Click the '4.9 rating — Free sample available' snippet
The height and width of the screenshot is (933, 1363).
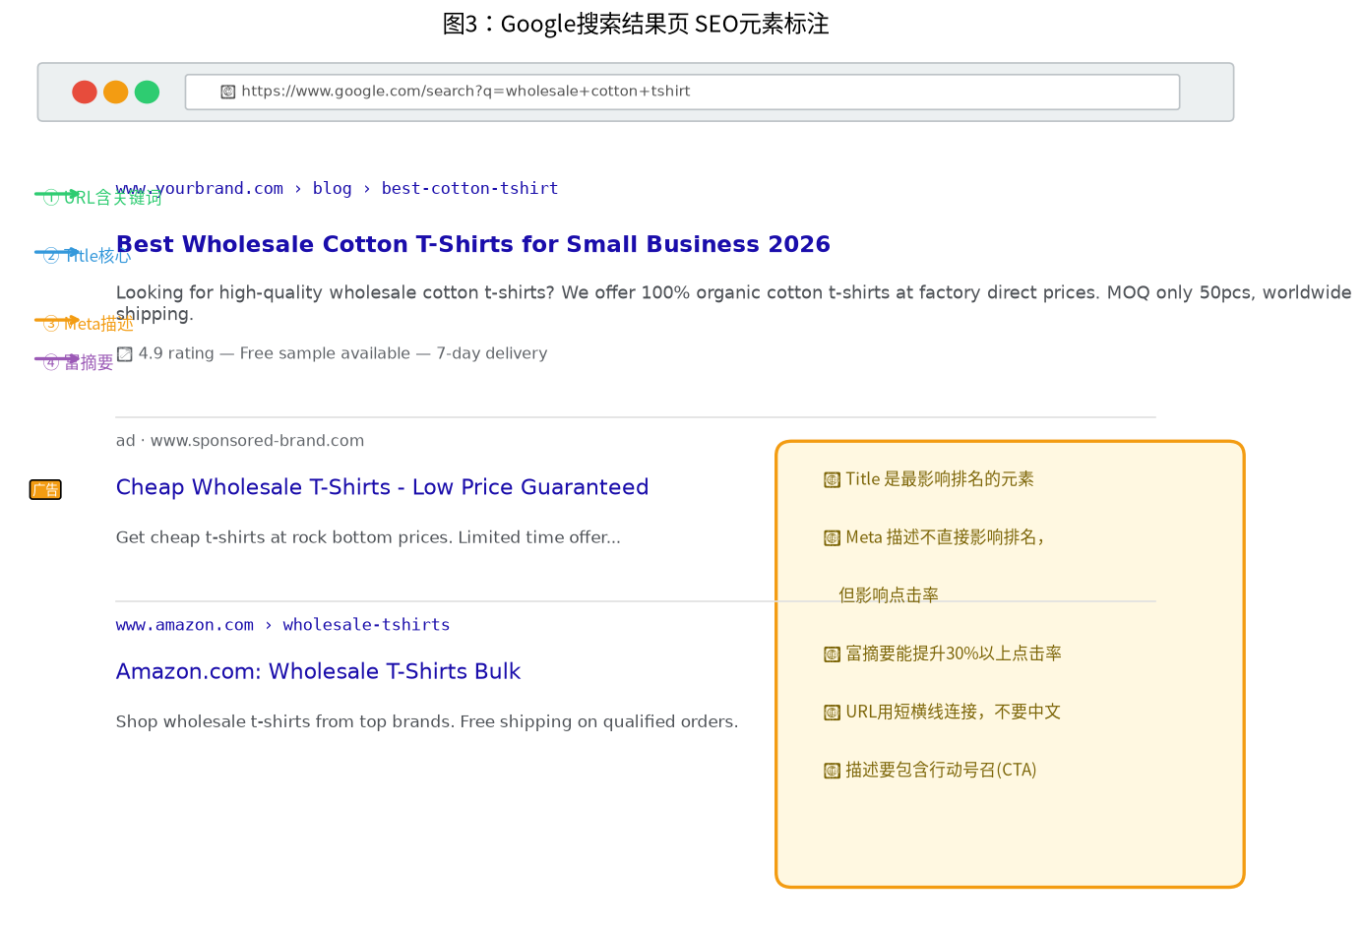tap(342, 353)
